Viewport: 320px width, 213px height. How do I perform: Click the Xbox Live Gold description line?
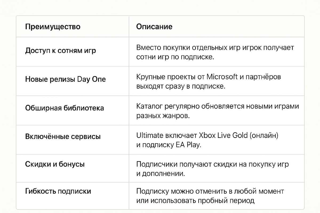click(x=207, y=136)
